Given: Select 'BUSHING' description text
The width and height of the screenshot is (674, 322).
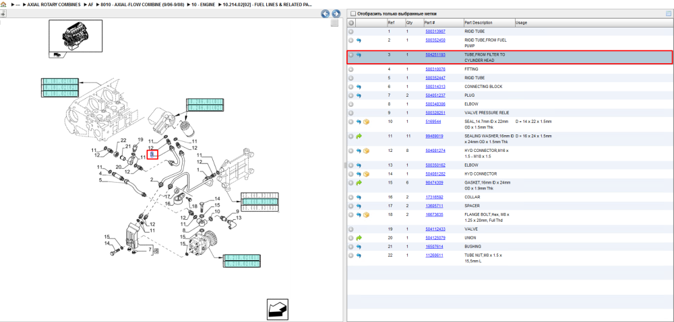Looking at the screenshot, I should (472, 247).
